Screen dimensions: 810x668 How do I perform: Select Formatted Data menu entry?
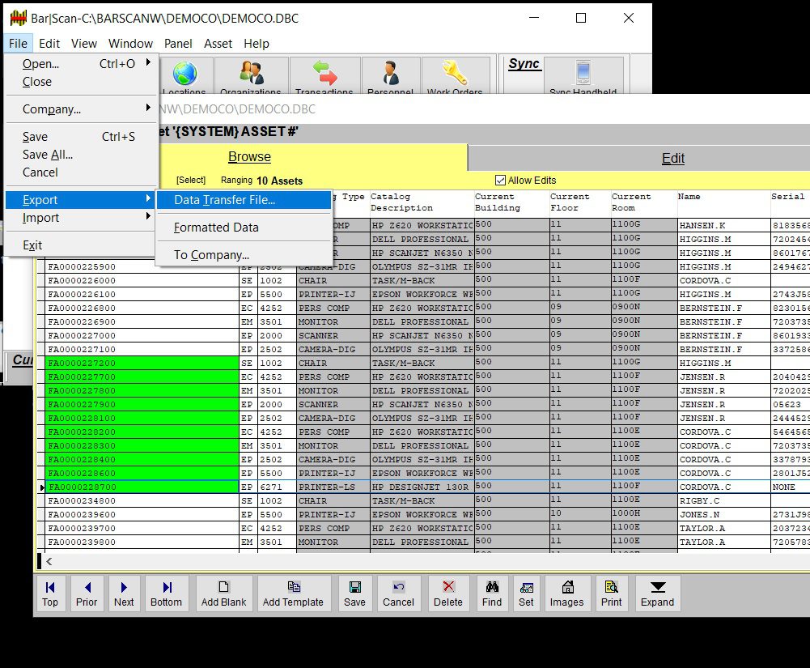(244, 228)
